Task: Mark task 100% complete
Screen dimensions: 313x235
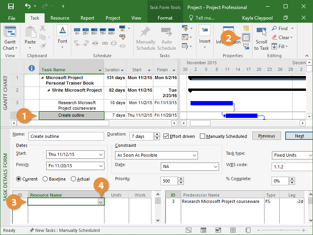Action: pyautogui.click(x=112, y=31)
